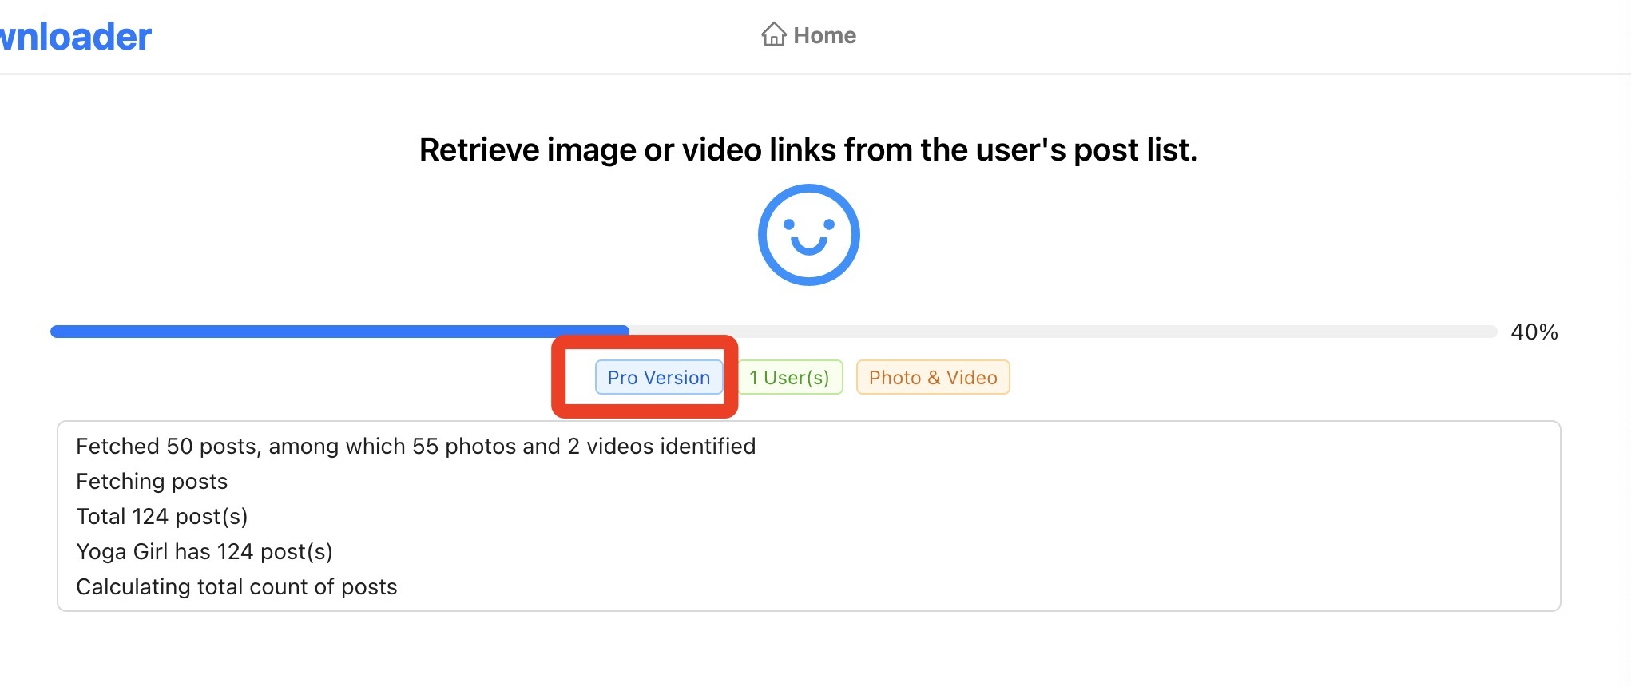1631x687 pixels.
Task: Click 'Calculating total count of posts' log entry
Action: click(x=236, y=586)
